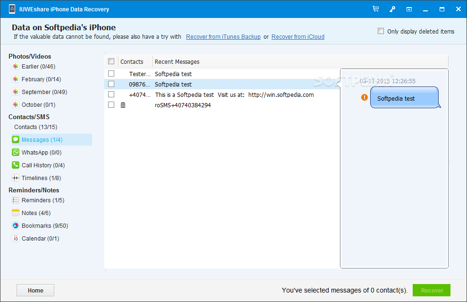
Task: Select WhatsApp (0/0) category
Action: coord(42,153)
